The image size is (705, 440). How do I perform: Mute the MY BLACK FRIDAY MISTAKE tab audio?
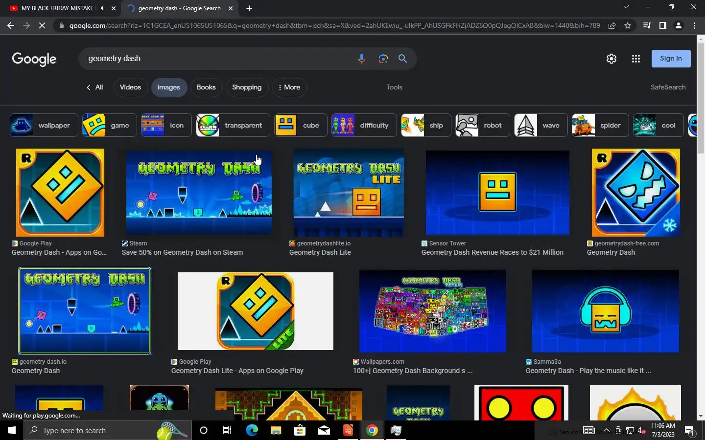(x=103, y=8)
